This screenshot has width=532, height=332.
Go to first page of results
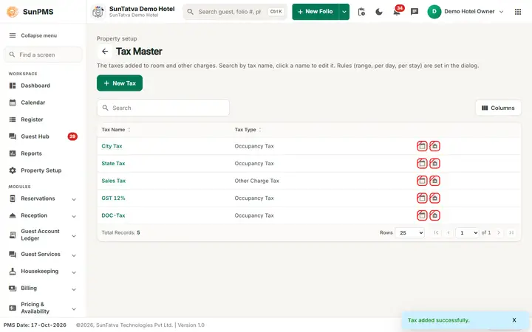436,232
